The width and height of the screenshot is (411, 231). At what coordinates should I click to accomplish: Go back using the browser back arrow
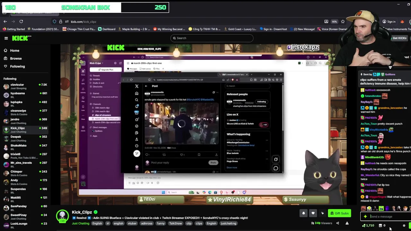tap(5, 21)
